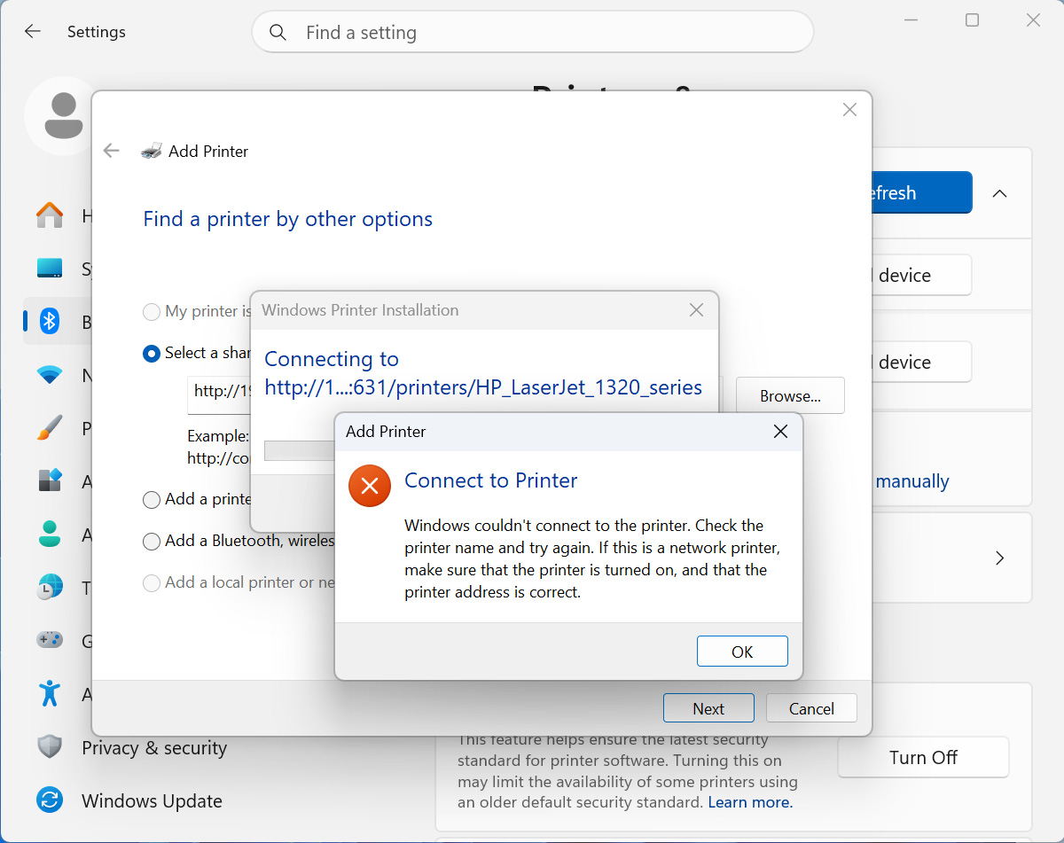Image resolution: width=1064 pixels, height=843 pixels.
Task: Click the Find a setting search box
Action: [532, 33]
